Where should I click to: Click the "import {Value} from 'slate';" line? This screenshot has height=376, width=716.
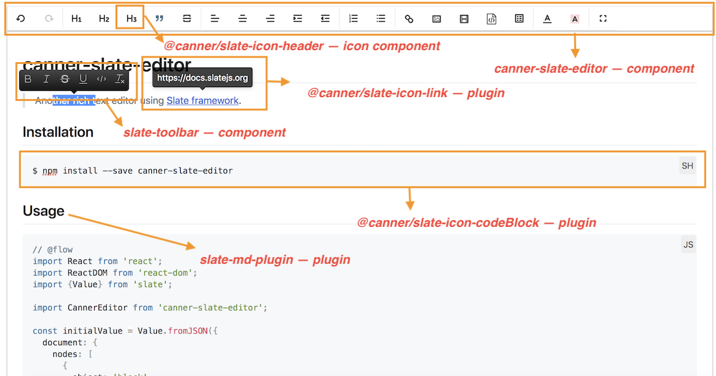pyautogui.click(x=102, y=285)
